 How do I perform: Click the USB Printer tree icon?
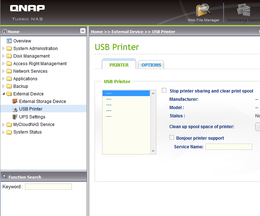(x=15, y=109)
